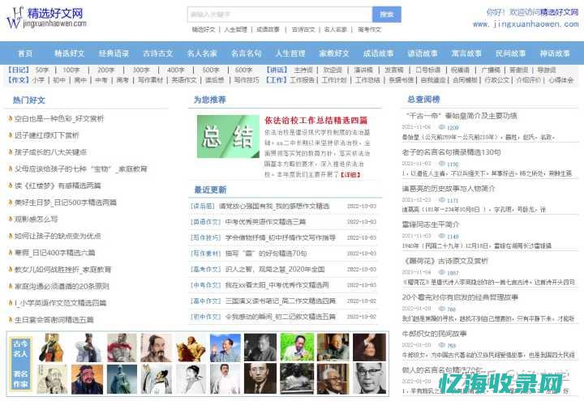
Task: Click the blue 搜索 search button
Action: click(387, 15)
